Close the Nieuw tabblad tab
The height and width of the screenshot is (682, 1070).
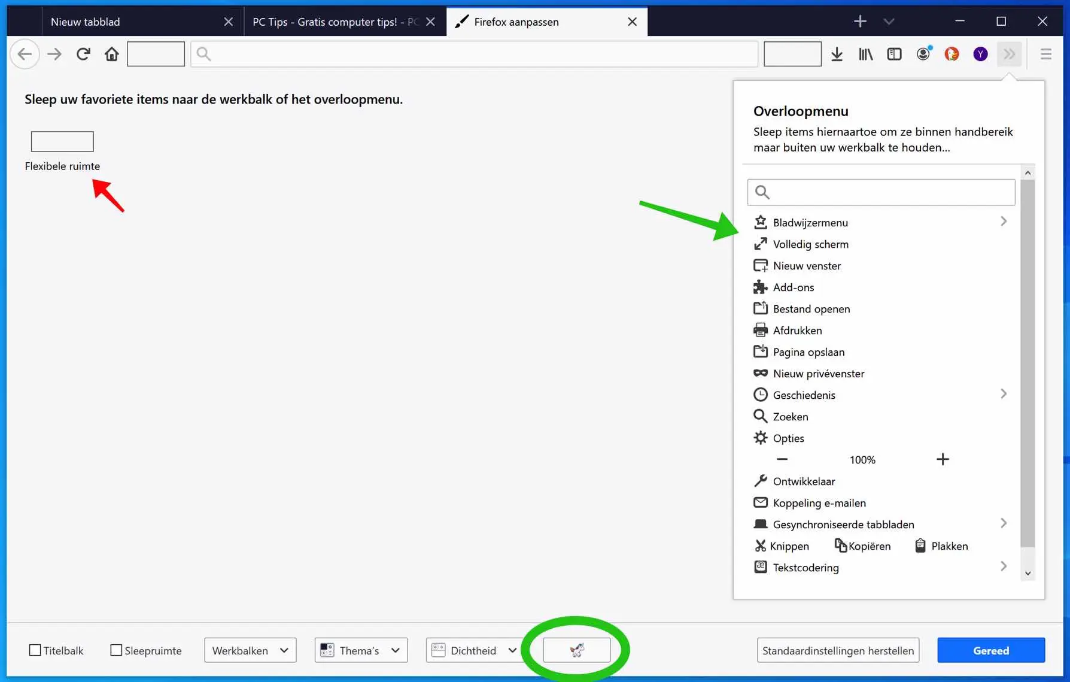[x=228, y=22]
